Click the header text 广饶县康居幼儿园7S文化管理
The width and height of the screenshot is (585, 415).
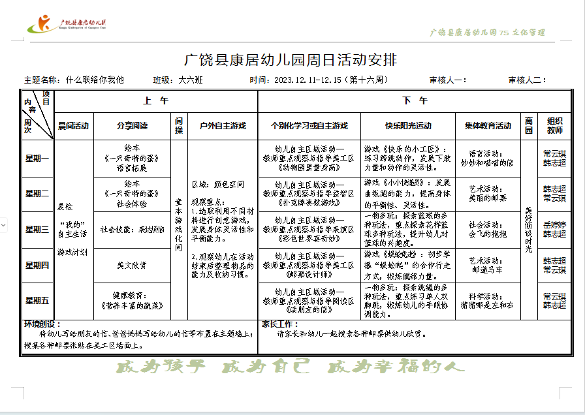487,33
